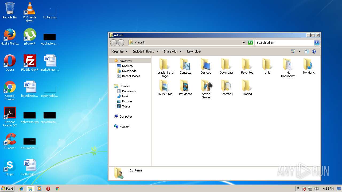The image size is (342, 192).
Task: Open the Contacts folder
Action: tap(185, 66)
